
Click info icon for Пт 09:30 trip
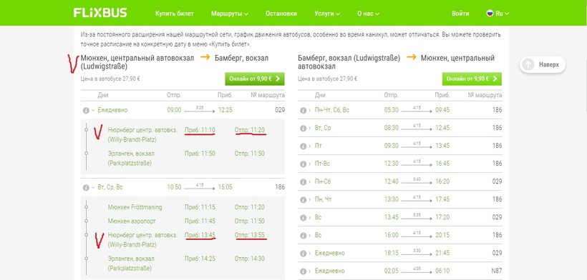pos(304,146)
